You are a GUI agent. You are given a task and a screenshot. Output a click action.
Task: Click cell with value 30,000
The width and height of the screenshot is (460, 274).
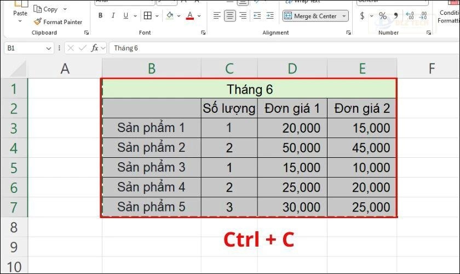click(292, 207)
